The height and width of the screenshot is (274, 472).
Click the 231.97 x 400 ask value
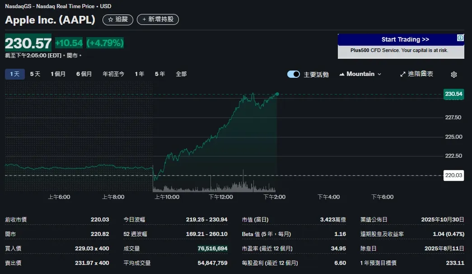pyautogui.click(x=92, y=263)
